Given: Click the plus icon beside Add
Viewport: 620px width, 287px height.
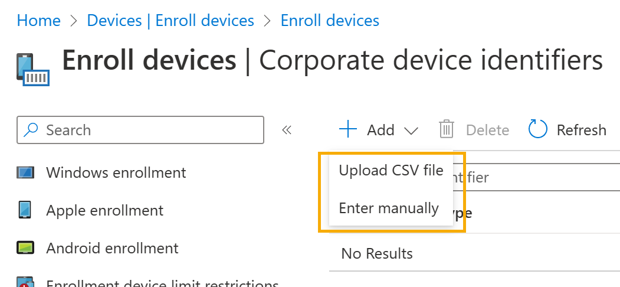Looking at the screenshot, I should click(348, 129).
